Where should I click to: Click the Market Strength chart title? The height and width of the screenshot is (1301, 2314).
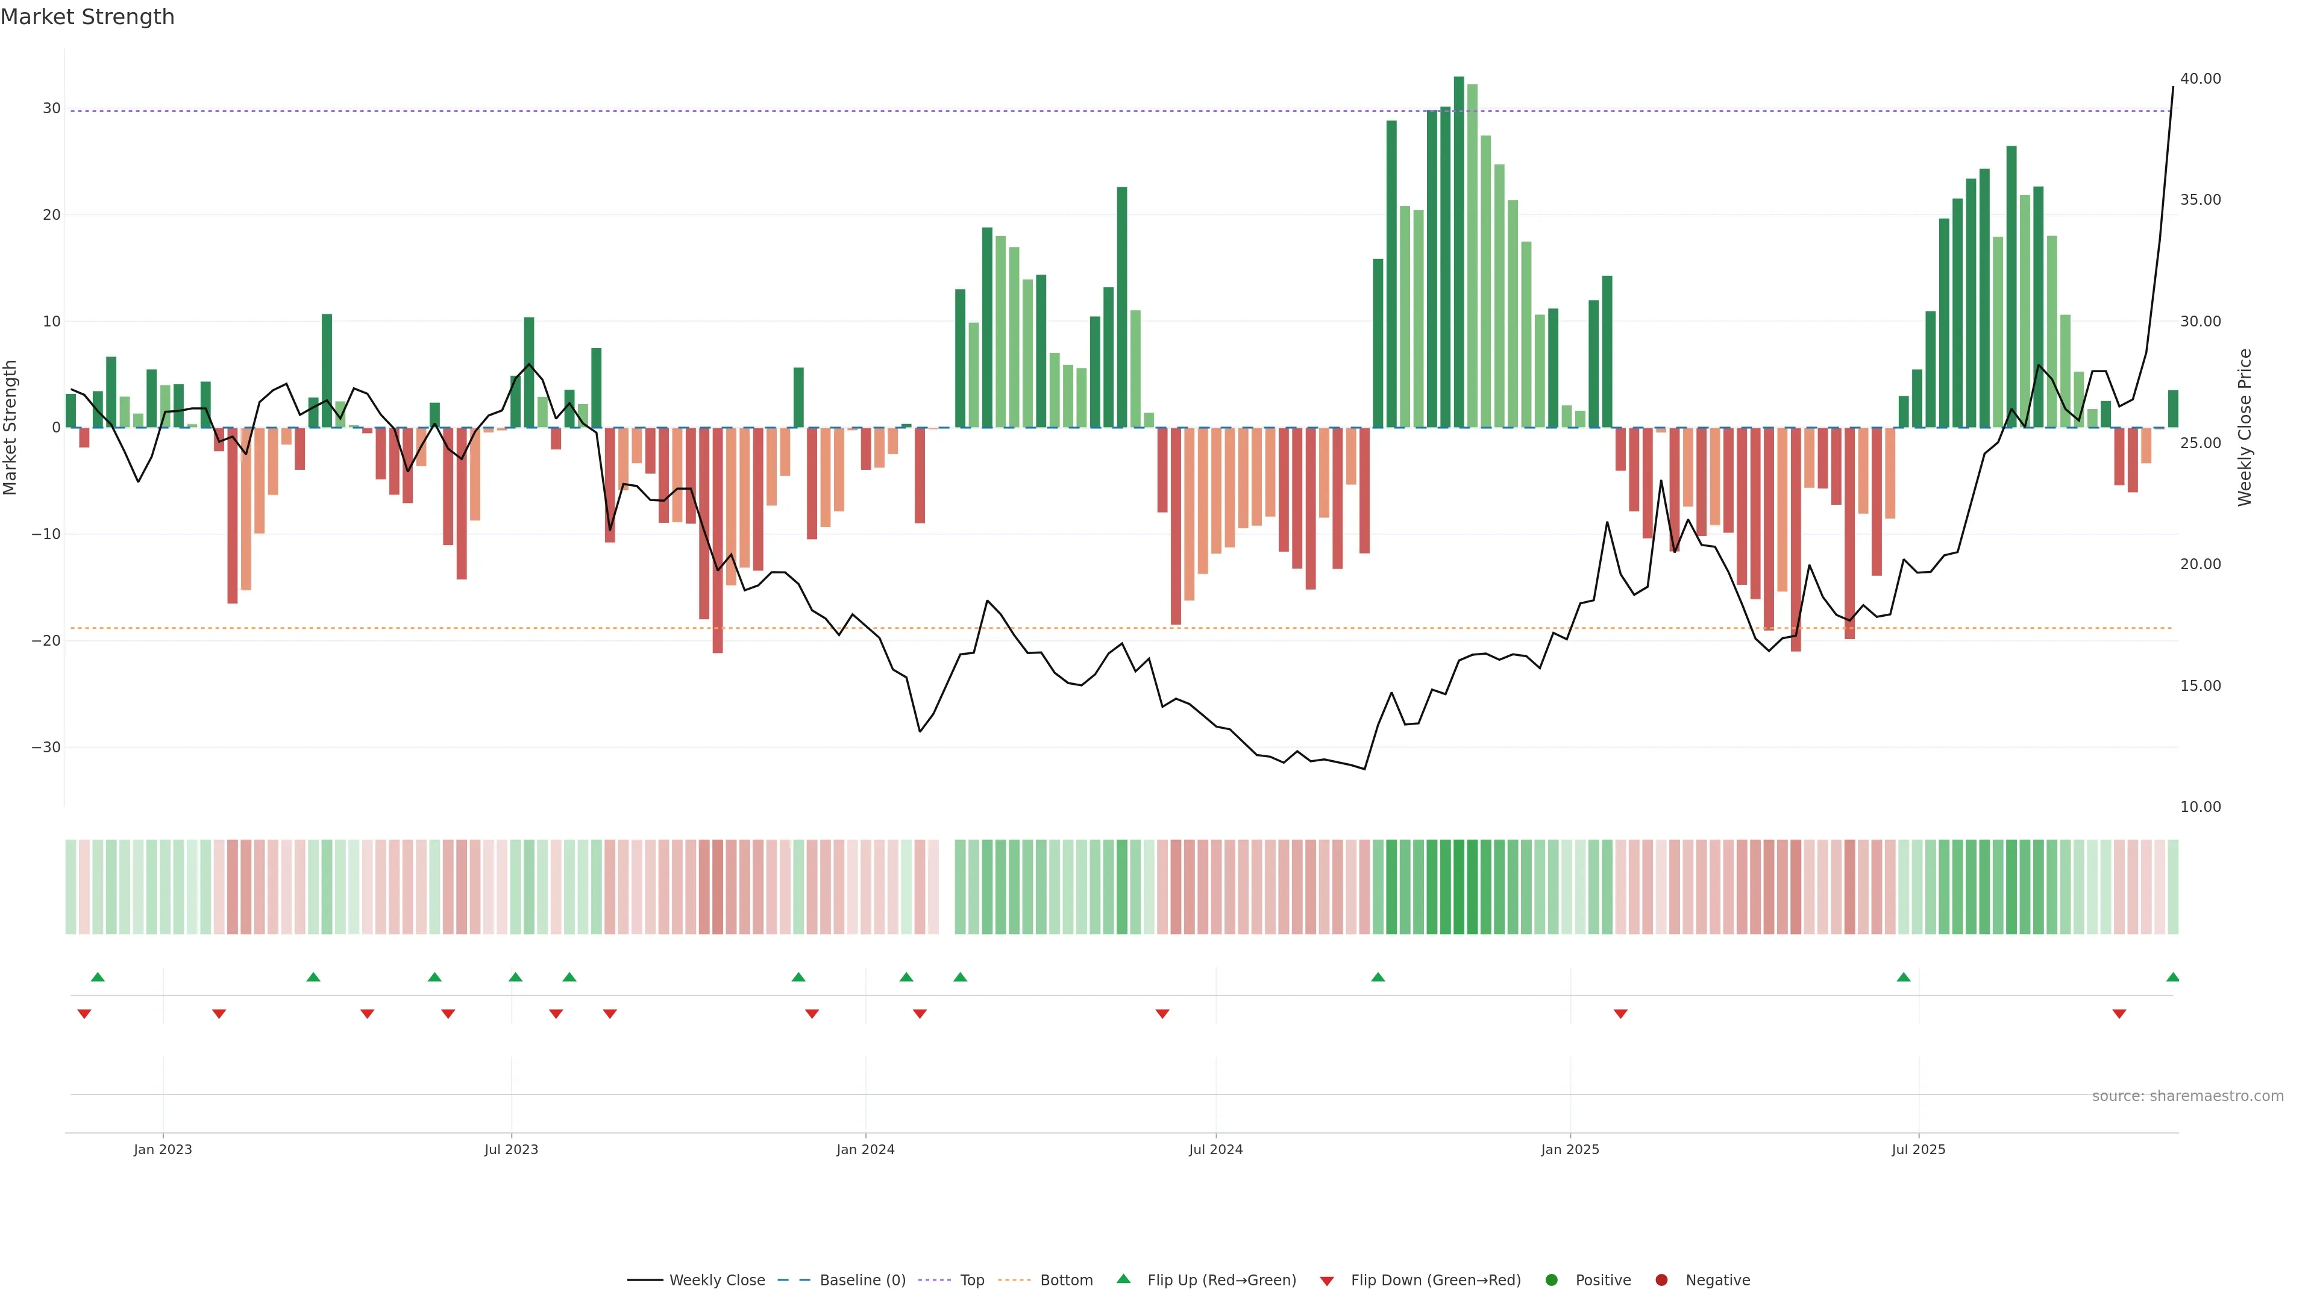pyautogui.click(x=87, y=17)
